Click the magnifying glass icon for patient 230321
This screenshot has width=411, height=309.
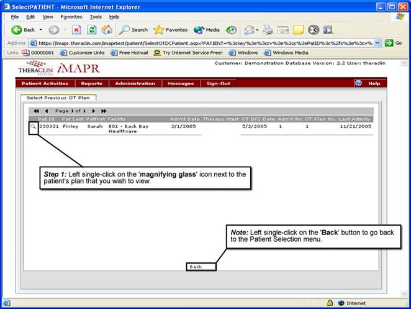[x=33, y=126]
